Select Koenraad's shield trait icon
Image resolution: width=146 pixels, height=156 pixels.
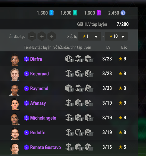(x=89, y=73)
